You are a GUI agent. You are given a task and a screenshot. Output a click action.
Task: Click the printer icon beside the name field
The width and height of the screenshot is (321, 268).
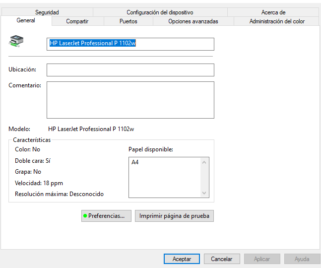click(16, 41)
